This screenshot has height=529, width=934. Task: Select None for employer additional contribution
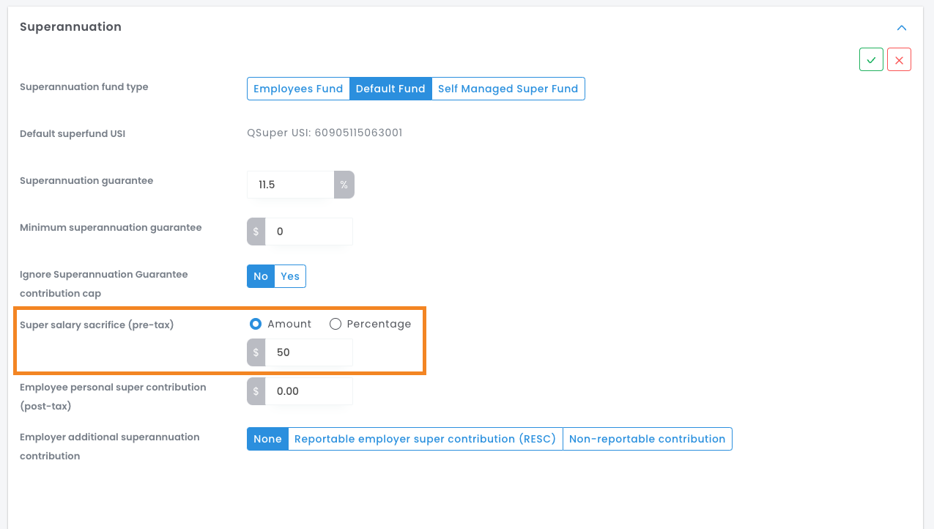(x=267, y=439)
